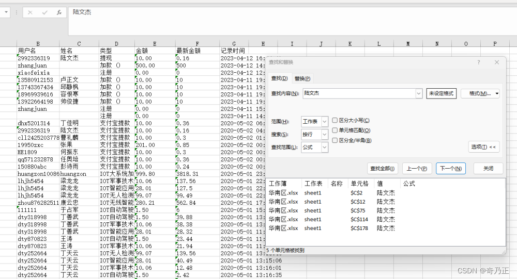
Task: Close the 查找和替换 dialog
Action: click(x=497, y=62)
